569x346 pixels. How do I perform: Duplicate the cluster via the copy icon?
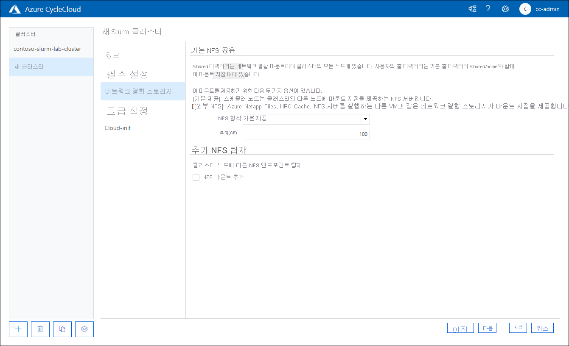[x=62, y=329]
